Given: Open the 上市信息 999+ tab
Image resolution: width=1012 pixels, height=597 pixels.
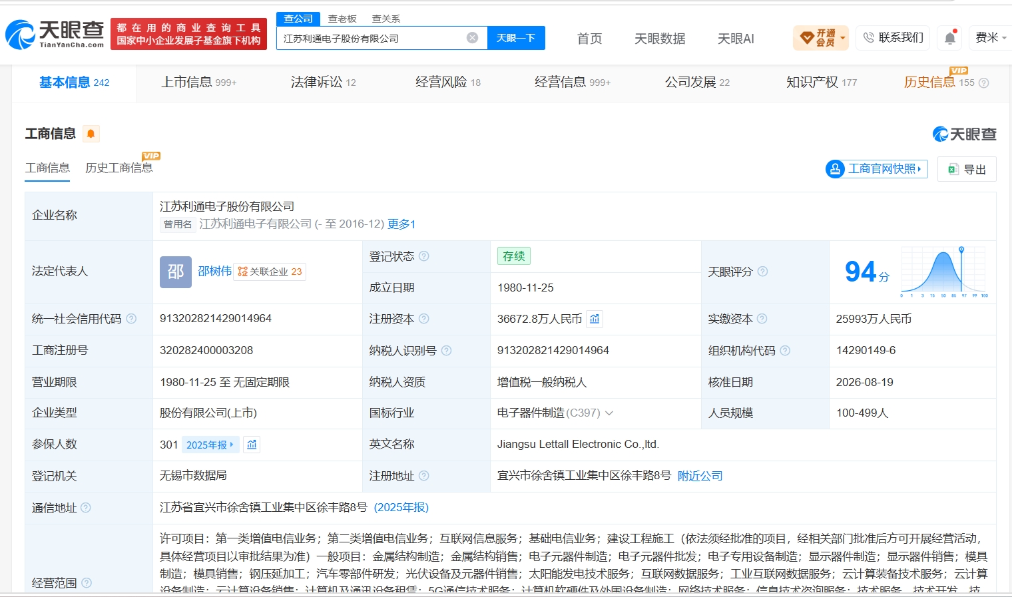Looking at the screenshot, I should [198, 83].
